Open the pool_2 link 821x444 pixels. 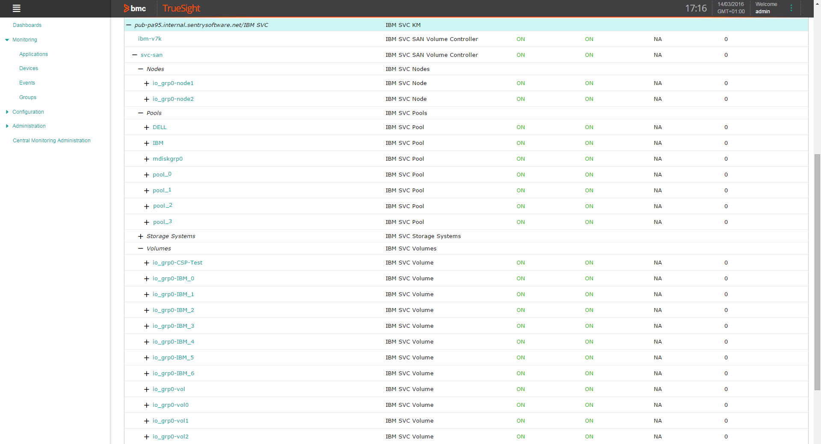(162, 206)
